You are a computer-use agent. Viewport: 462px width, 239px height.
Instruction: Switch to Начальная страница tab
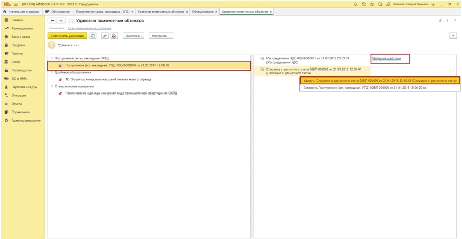coord(21,12)
